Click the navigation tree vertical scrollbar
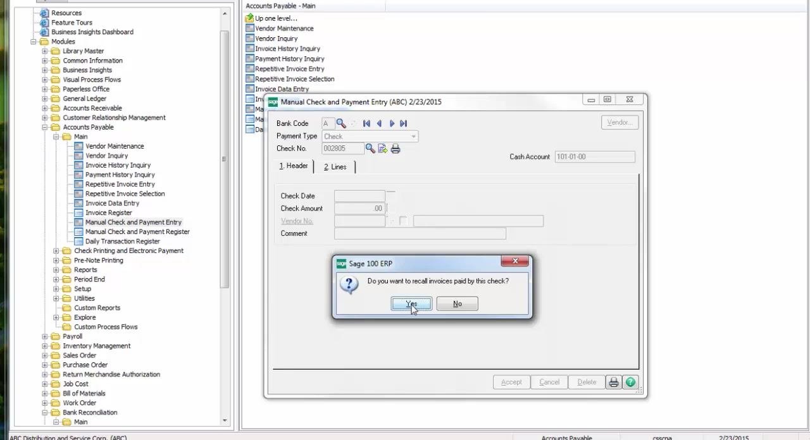The width and height of the screenshot is (810, 440). point(225,158)
